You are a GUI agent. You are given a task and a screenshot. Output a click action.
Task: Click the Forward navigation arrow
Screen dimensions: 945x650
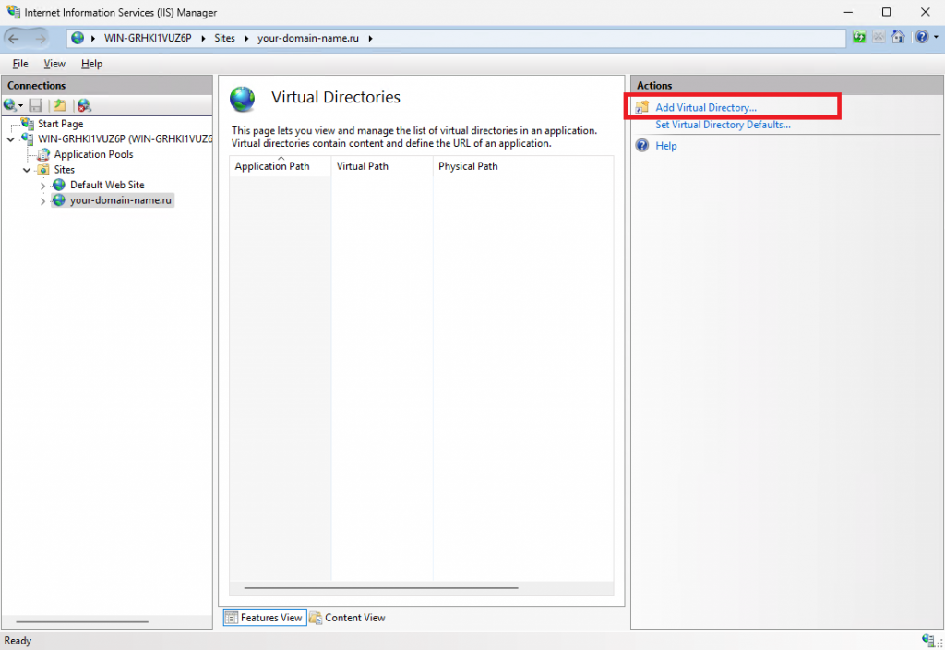[41, 39]
